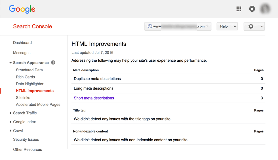278x160 pixels.
Task: Click the no non-indexable content issues message
Action: pyautogui.click(x=131, y=140)
